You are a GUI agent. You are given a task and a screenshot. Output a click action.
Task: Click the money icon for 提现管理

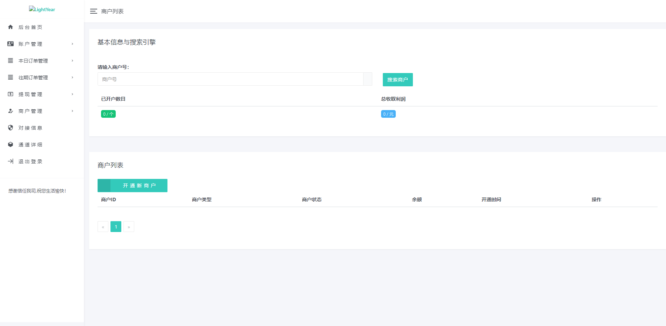click(x=10, y=94)
